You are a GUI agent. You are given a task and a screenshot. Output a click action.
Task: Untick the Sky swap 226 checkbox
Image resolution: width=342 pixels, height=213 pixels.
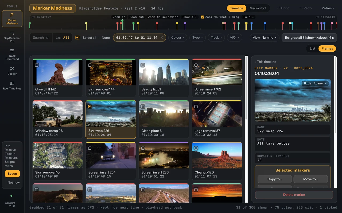click(90, 106)
